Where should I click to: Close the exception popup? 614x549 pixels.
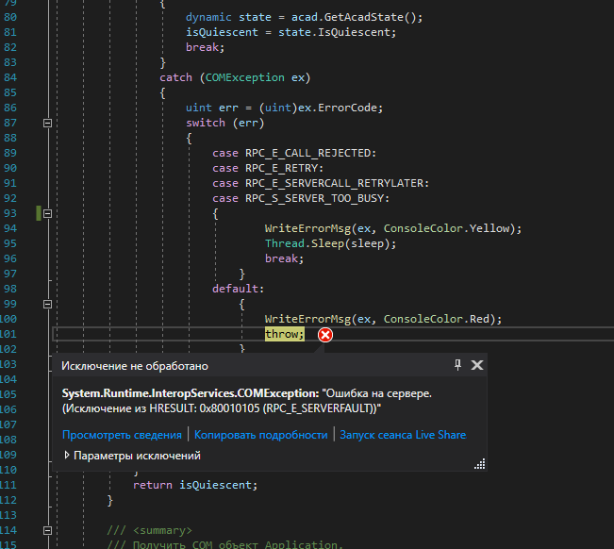click(x=477, y=365)
